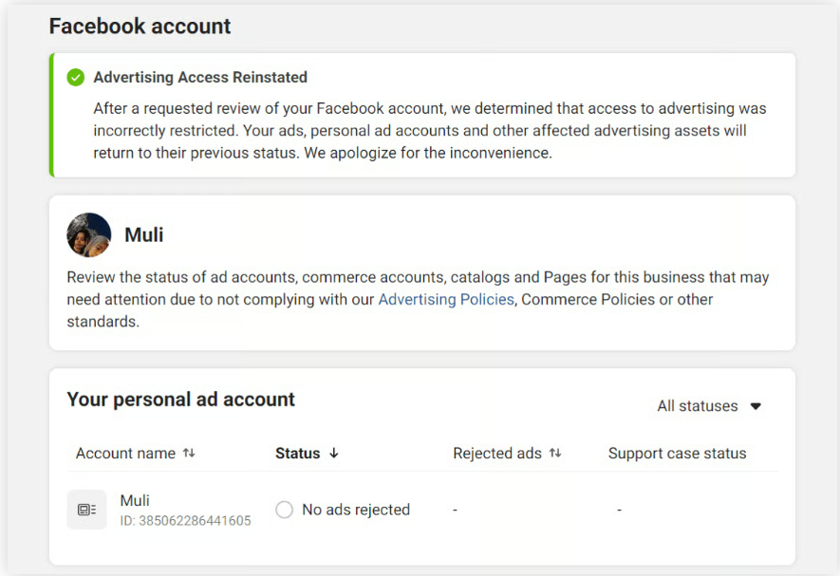Image resolution: width=840 pixels, height=576 pixels.
Task: Click the circle indicator before No ads rejected
Action: click(284, 510)
